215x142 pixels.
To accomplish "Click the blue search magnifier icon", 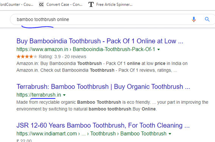I will (207, 19).
